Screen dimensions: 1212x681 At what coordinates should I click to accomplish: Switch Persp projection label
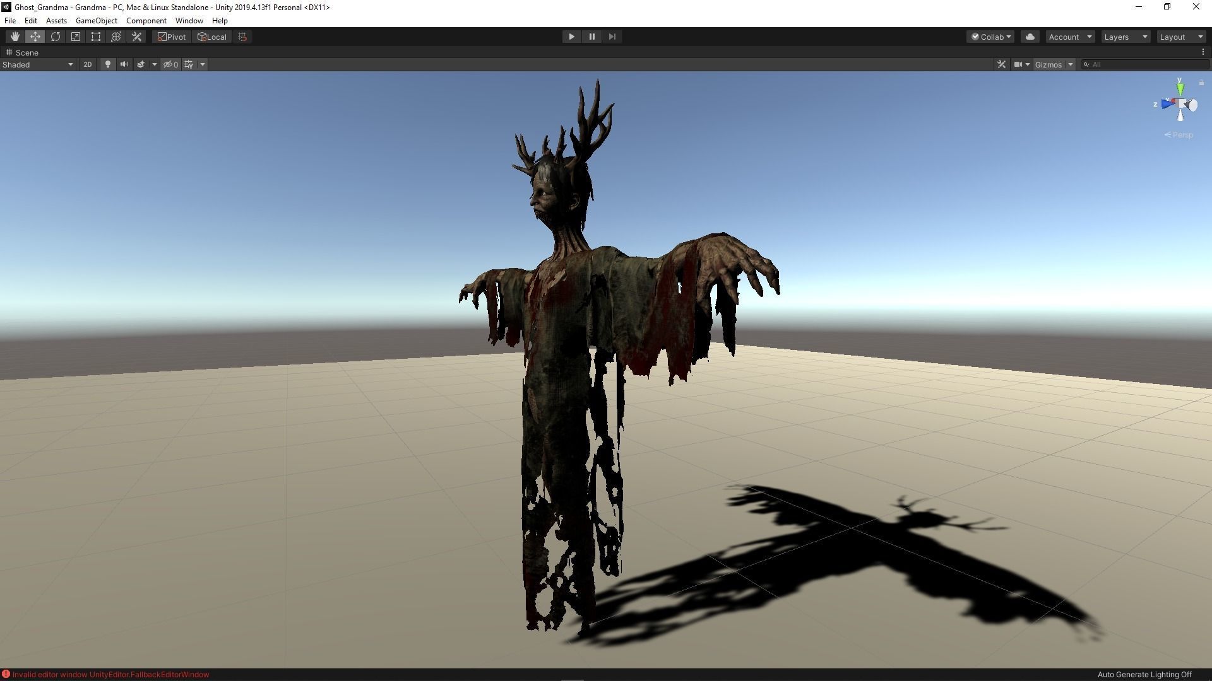click(1179, 135)
